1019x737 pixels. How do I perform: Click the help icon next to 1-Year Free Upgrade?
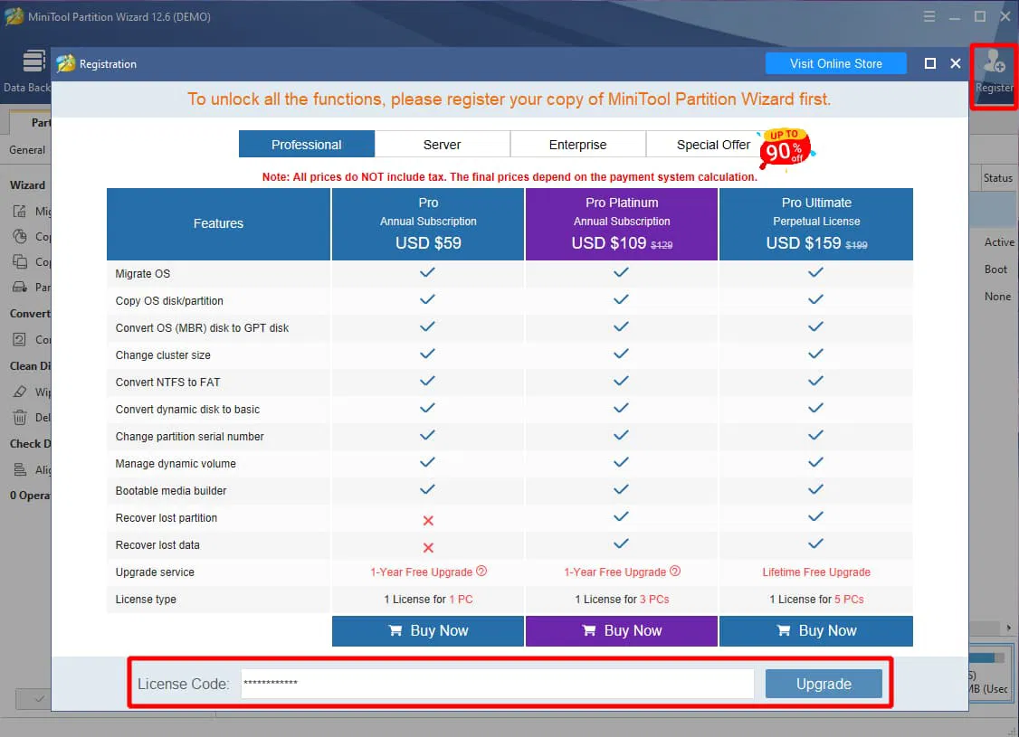[481, 572]
